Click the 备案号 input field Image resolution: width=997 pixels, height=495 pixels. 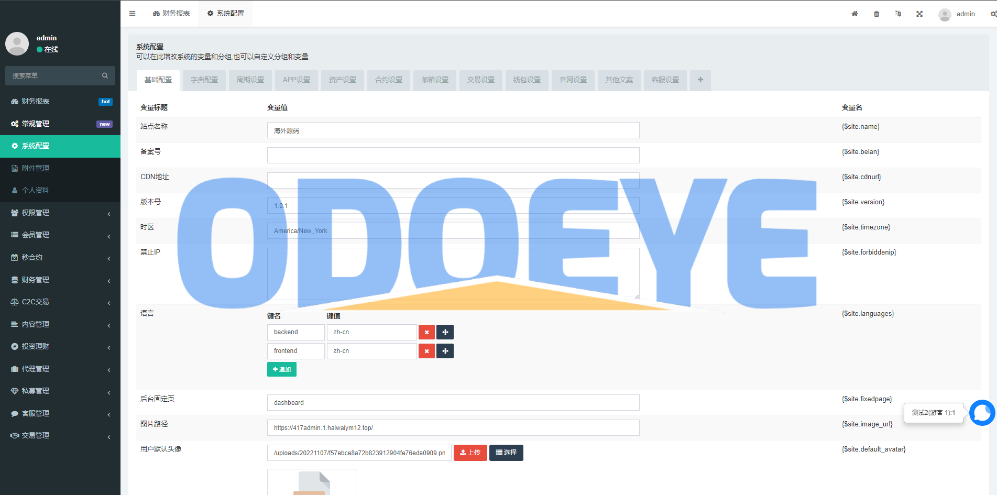coord(453,156)
